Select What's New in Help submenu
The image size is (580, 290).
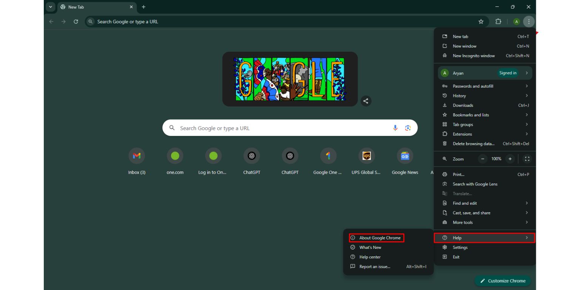(x=388, y=247)
